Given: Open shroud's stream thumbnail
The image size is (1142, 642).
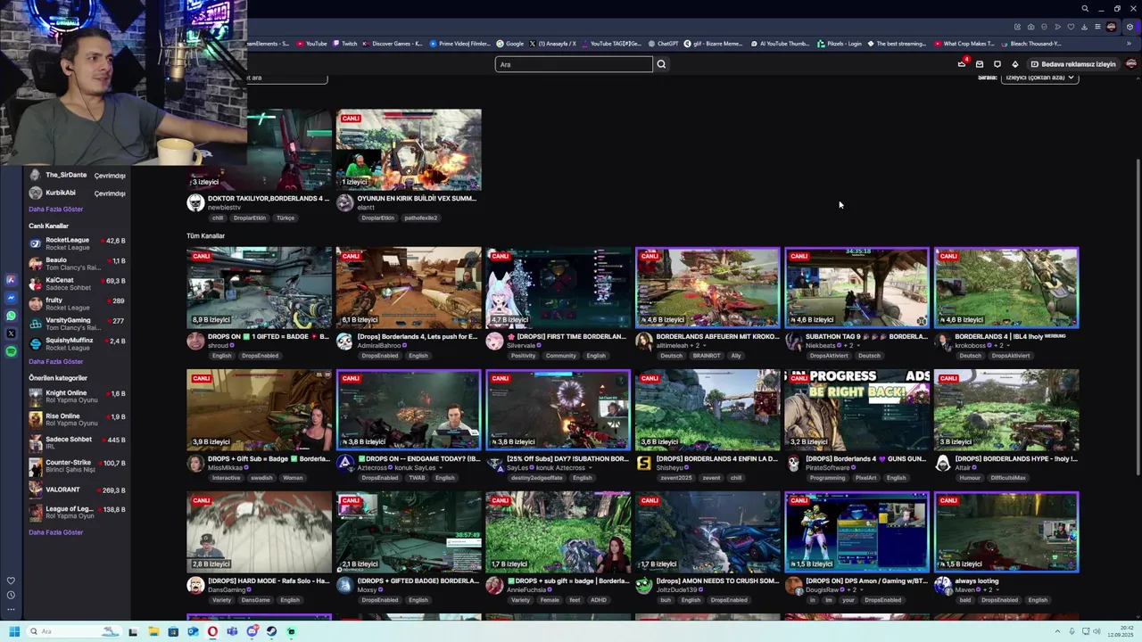Looking at the screenshot, I should [259, 288].
